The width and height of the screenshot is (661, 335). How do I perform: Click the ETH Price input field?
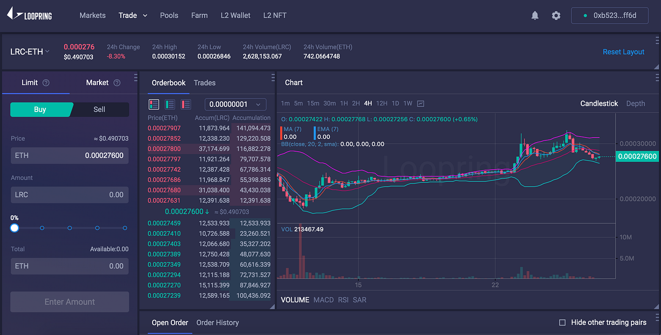coord(69,155)
